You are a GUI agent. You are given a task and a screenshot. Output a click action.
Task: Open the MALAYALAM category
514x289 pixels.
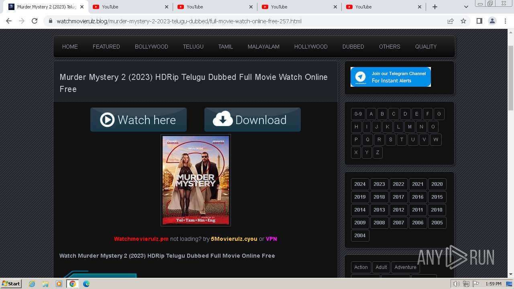[263, 47]
